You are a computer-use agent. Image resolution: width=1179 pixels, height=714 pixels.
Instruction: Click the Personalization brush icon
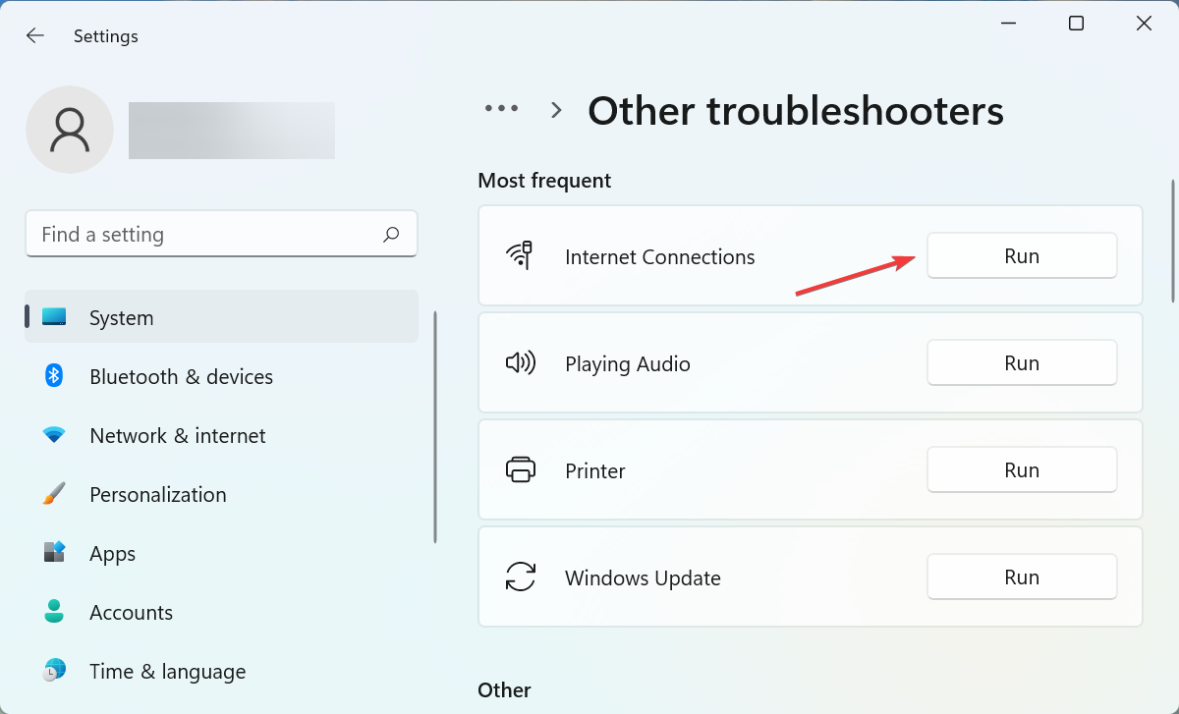point(53,494)
